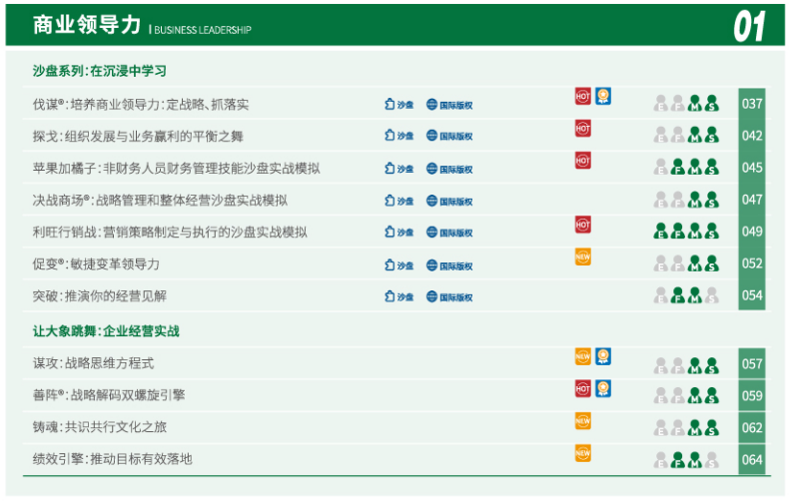
Task: Click the NEW badge on the 促变 row
Action: pyautogui.click(x=583, y=257)
